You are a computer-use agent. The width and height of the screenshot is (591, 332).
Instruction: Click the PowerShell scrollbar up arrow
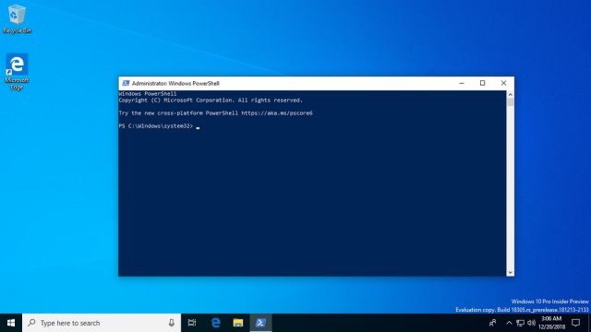point(511,94)
